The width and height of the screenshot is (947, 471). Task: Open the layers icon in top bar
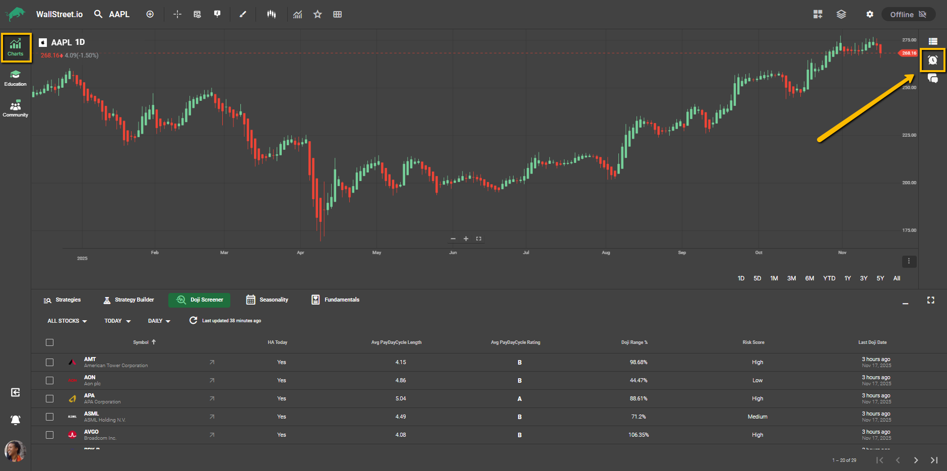[841, 15]
